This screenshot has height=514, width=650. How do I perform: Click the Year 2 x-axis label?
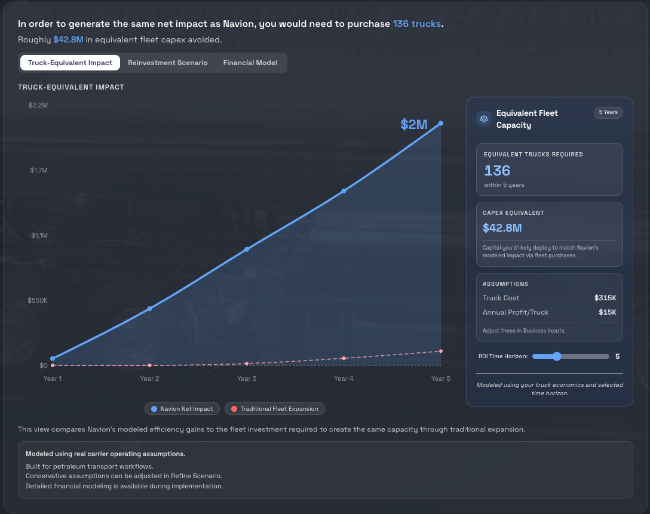[149, 378]
